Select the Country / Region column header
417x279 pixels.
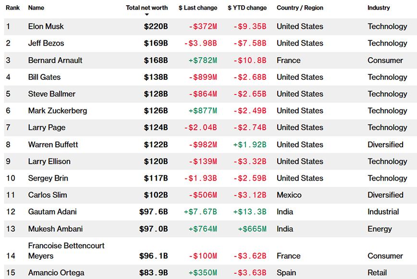300,8
